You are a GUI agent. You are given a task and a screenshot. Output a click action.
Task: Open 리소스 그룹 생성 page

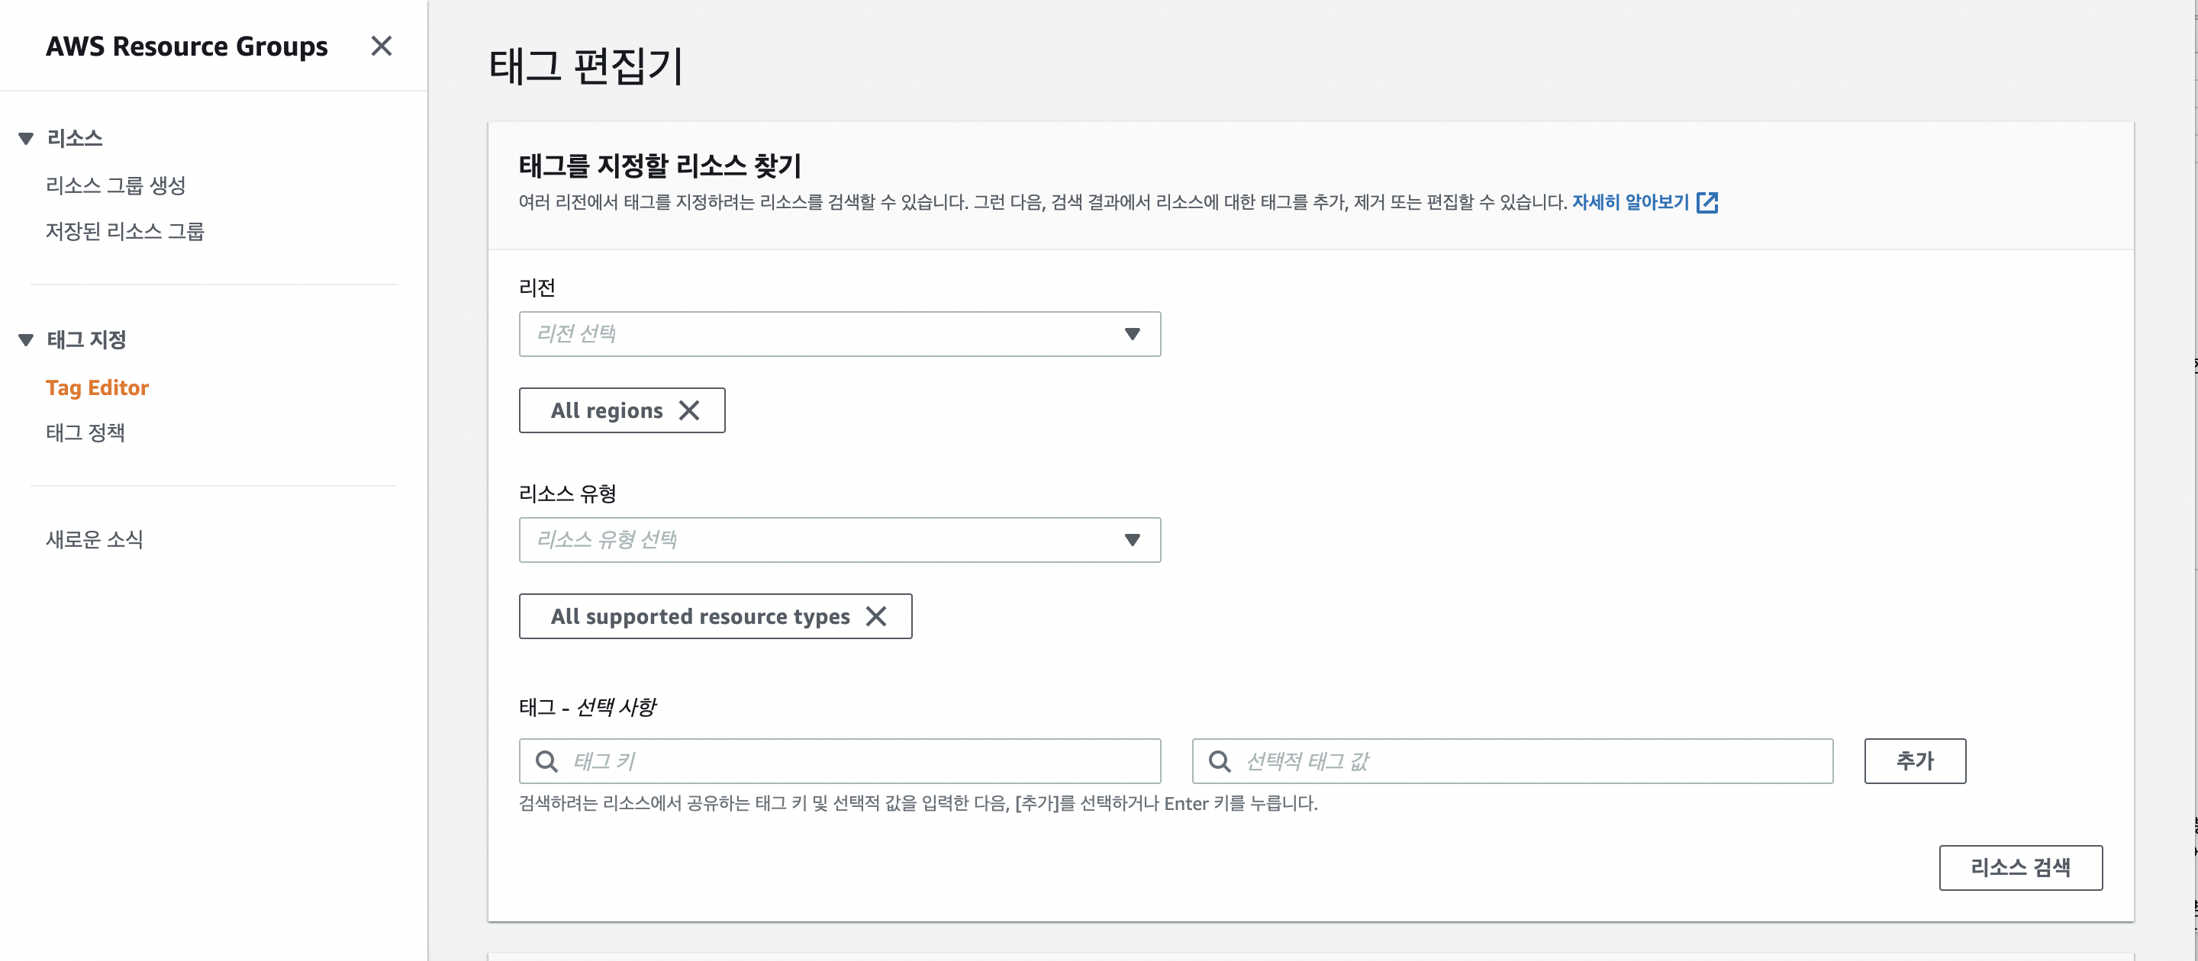pyautogui.click(x=115, y=185)
